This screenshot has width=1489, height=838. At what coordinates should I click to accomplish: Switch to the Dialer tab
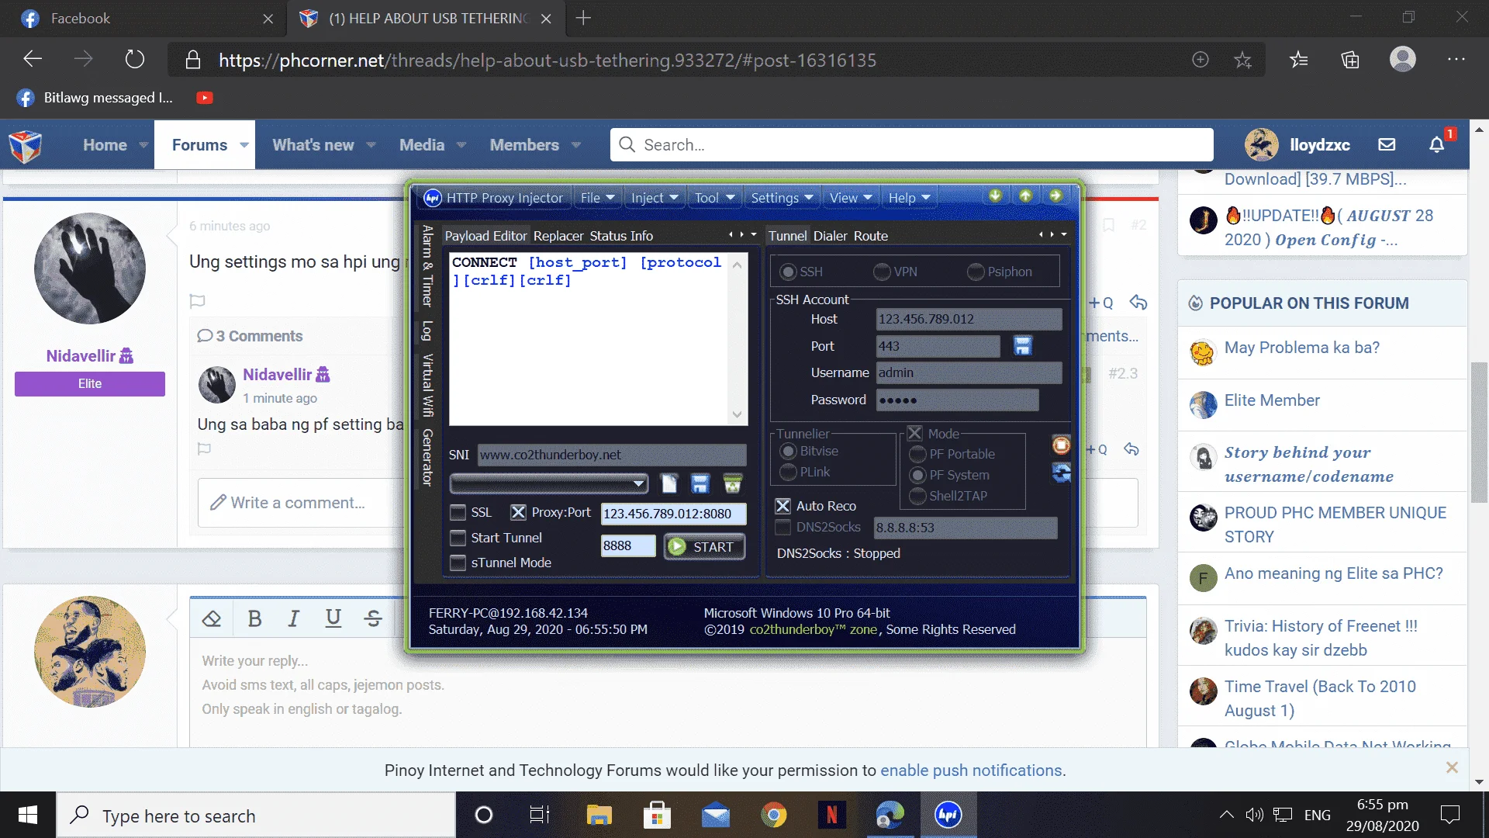pyautogui.click(x=830, y=236)
